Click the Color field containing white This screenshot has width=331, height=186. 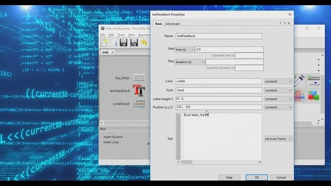(219, 81)
